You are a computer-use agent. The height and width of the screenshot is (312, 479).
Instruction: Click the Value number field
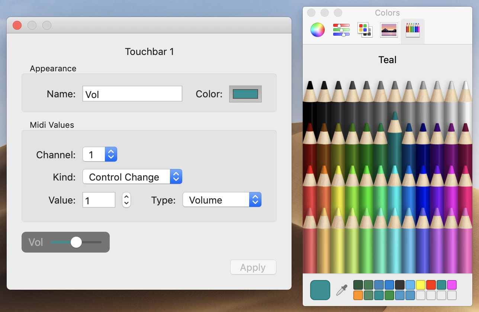(99, 200)
